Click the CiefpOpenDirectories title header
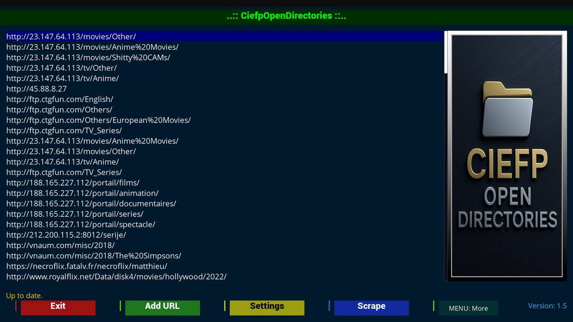This screenshot has width=573, height=322. click(286, 16)
